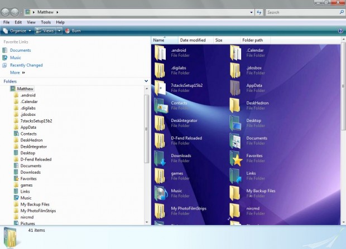This screenshot has height=249, width=346.
Task: Select the .jdosbox folder icon in file pane
Action: coord(235,70)
